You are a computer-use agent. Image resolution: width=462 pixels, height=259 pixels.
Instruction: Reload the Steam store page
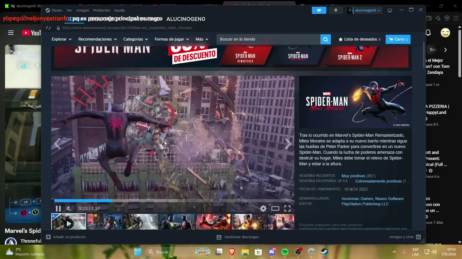pos(48,28)
